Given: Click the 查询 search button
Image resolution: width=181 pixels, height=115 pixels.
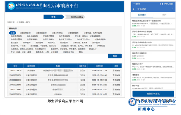Looking at the screenshot, I should tap(115, 56).
